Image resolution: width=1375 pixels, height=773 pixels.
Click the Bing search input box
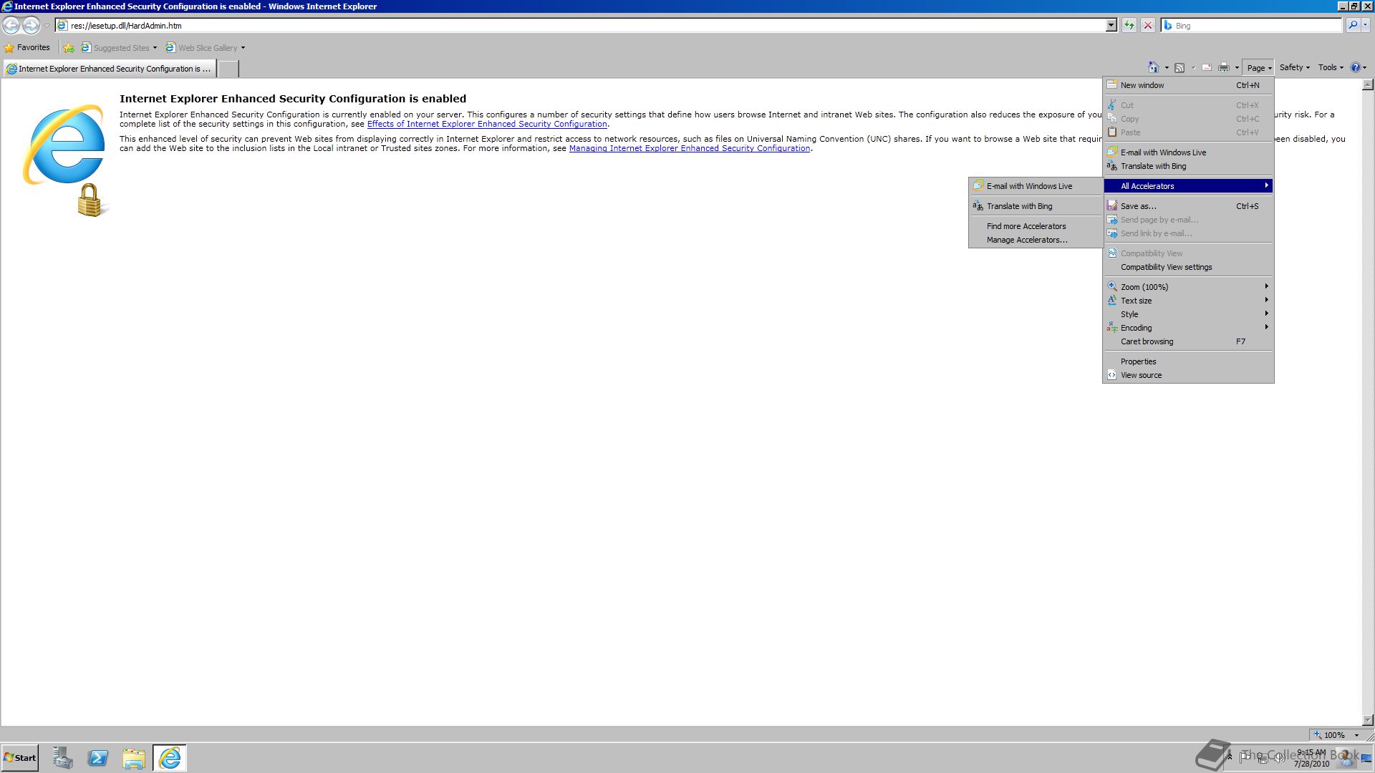point(1252,26)
